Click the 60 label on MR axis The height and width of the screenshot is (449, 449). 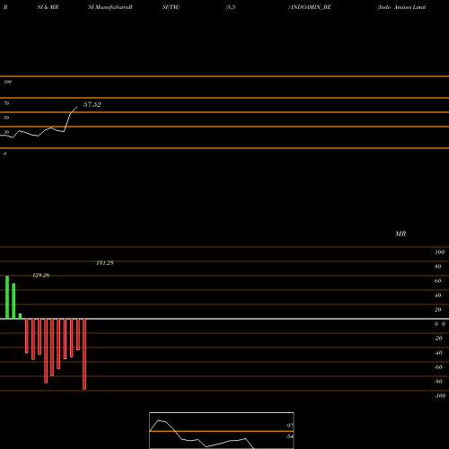(x=438, y=281)
